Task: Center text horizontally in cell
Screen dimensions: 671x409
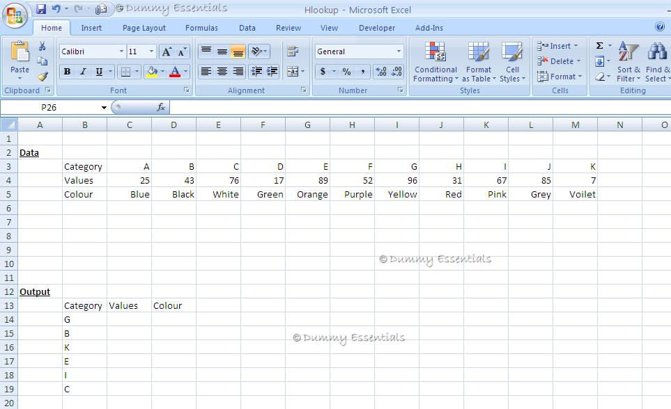Action: click(x=222, y=72)
